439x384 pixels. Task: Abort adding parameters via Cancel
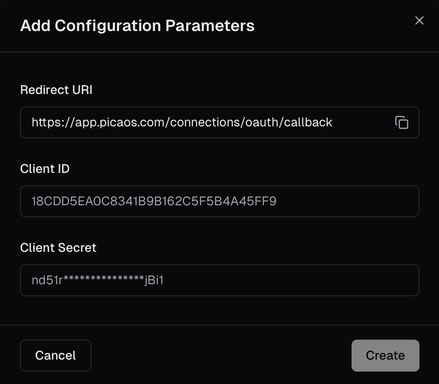[55, 355]
